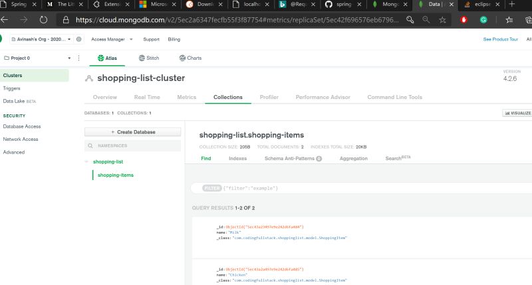Open the Indexes sub-tab
This screenshot has height=285, width=532.
point(238,158)
